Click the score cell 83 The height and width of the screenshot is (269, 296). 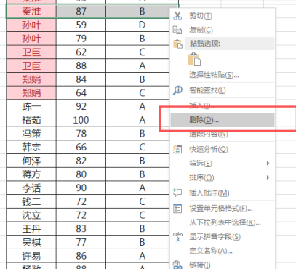pyautogui.click(x=81, y=228)
